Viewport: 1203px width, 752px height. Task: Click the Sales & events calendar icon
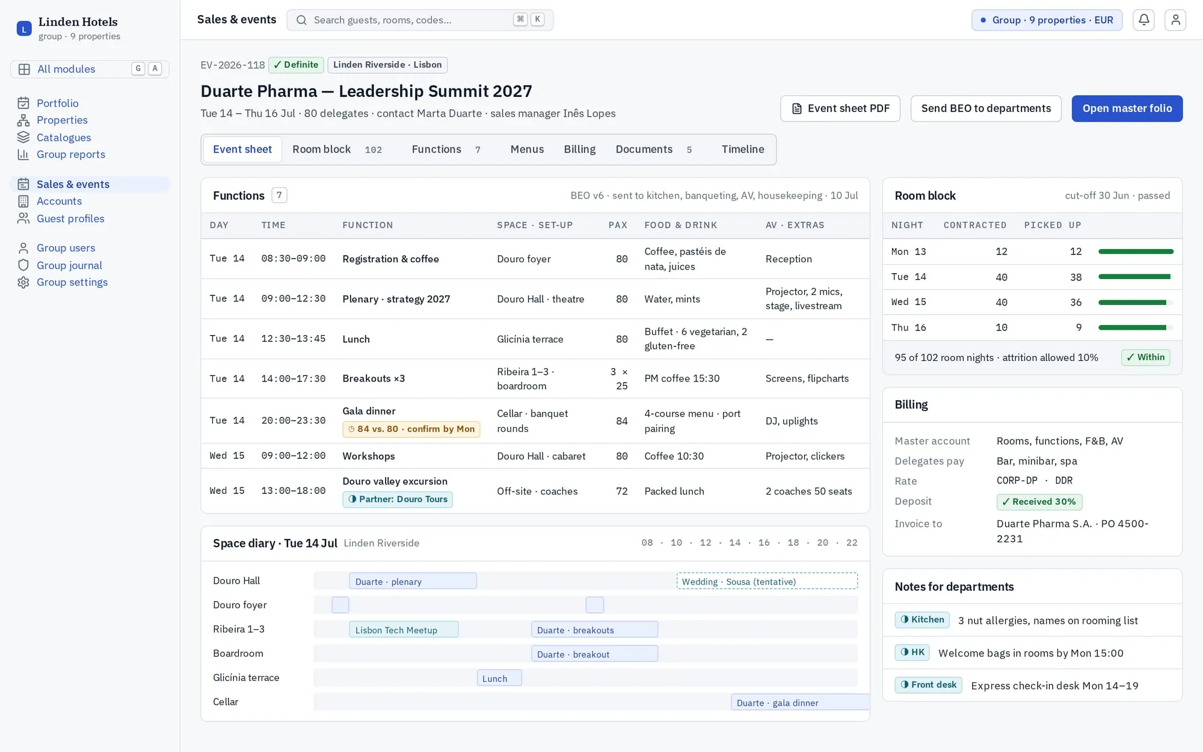(x=23, y=184)
